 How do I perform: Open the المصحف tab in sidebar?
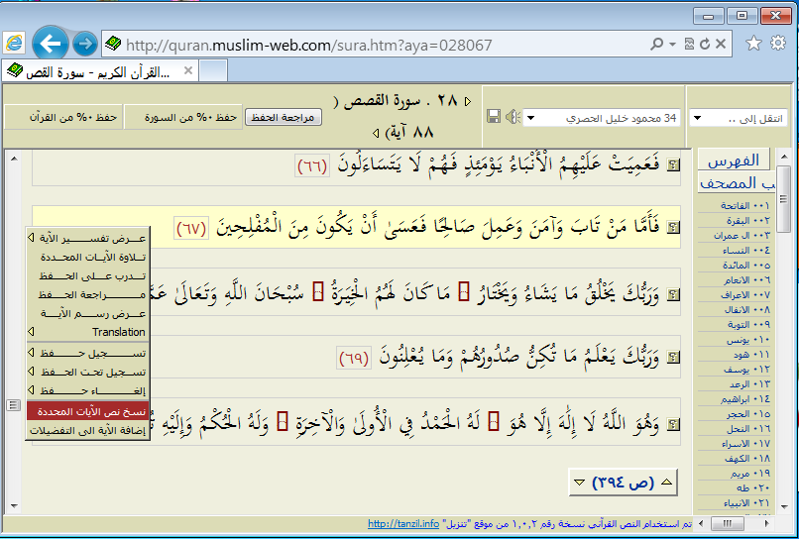[737, 183]
